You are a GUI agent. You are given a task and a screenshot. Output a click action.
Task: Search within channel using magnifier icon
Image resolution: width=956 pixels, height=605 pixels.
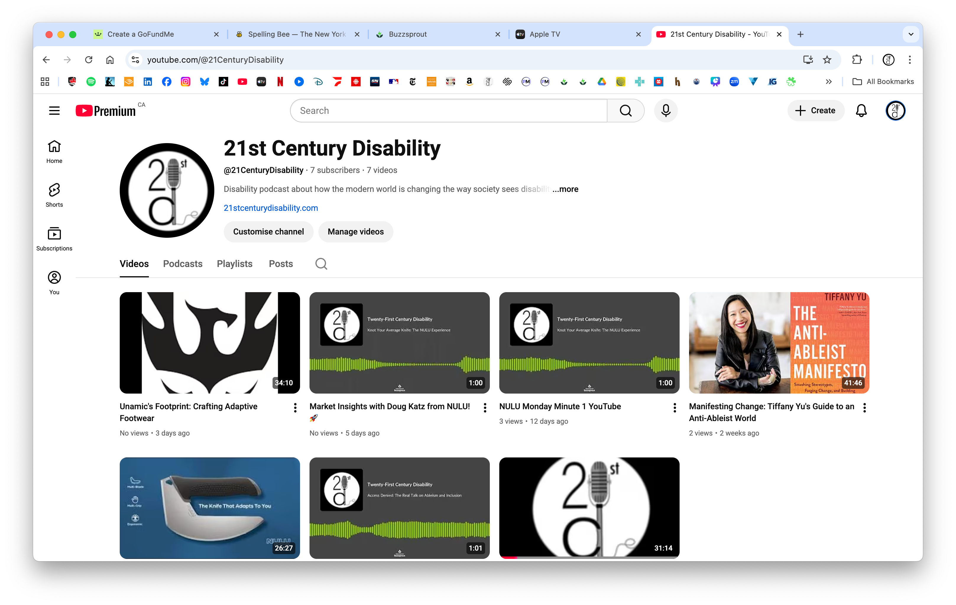321,264
